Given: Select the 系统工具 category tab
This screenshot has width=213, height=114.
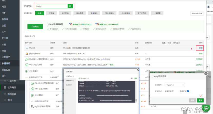Looking at the screenshot, I should click(80, 13).
